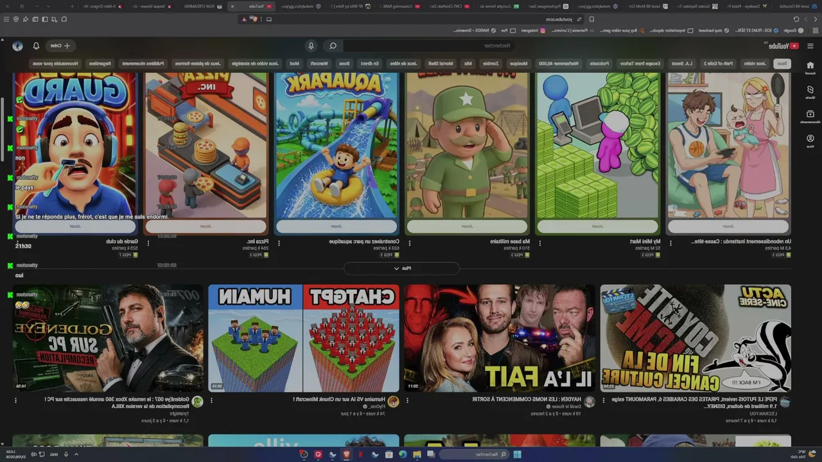Open the L'ECRAN FOU channel avatar
This screenshot has height=462, width=822.
click(785, 402)
